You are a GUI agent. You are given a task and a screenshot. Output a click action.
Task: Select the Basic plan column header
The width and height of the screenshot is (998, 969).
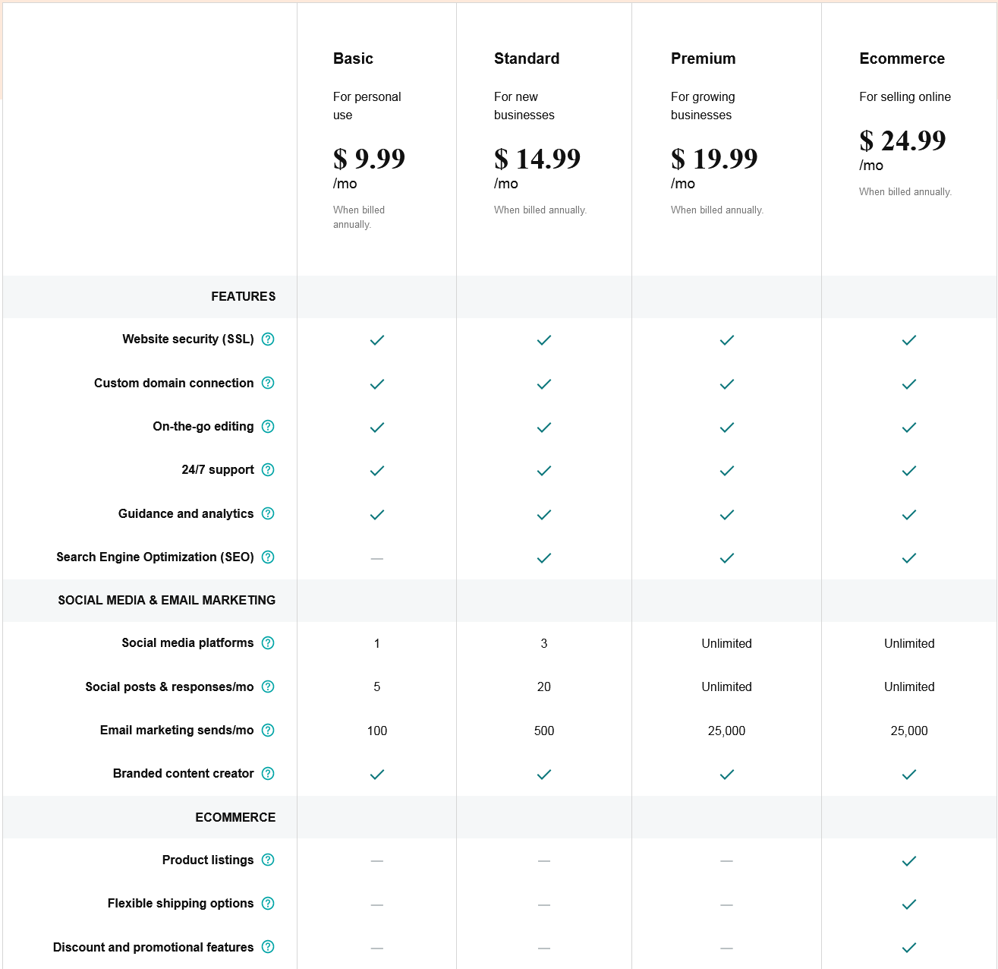pos(353,58)
